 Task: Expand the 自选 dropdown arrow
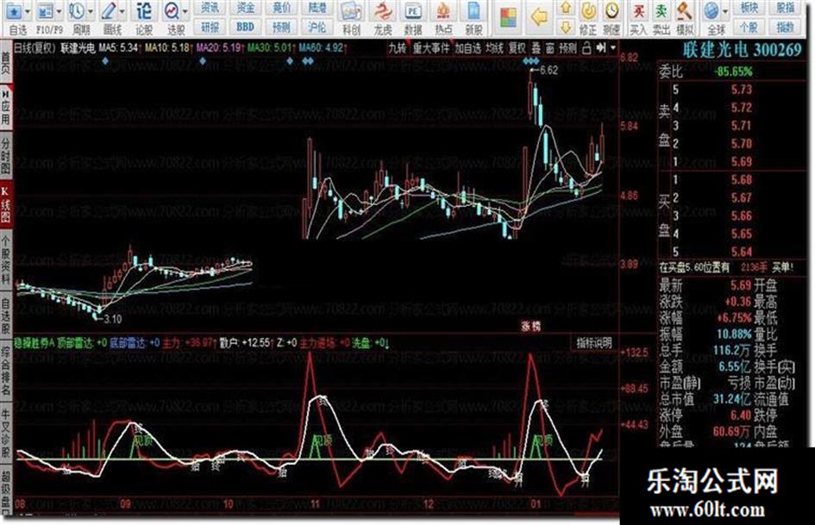pyautogui.click(x=27, y=11)
